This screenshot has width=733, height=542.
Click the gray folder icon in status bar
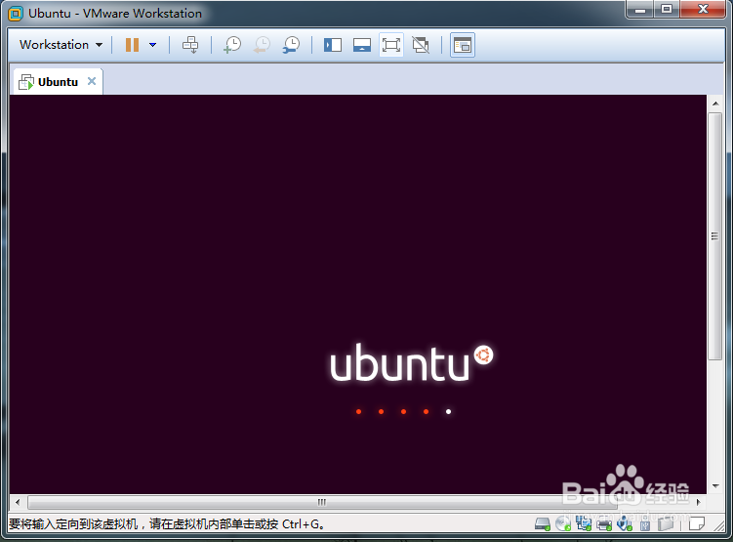pyautogui.click(x=666, y=523)
